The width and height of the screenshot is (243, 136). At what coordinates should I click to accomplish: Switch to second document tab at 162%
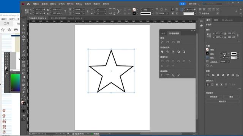[x=65, y=18]
